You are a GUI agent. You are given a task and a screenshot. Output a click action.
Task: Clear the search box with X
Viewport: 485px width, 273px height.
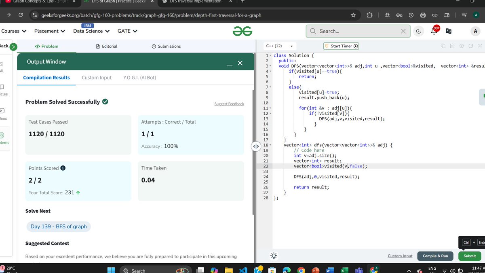(x=403, y=31)
